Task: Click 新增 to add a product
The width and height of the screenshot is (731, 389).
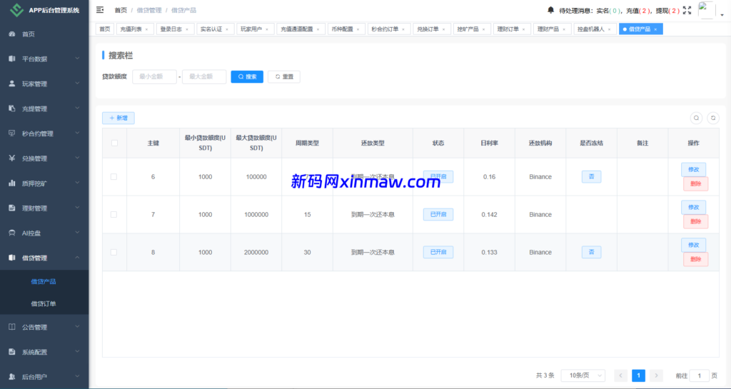Action: [119, 118]
